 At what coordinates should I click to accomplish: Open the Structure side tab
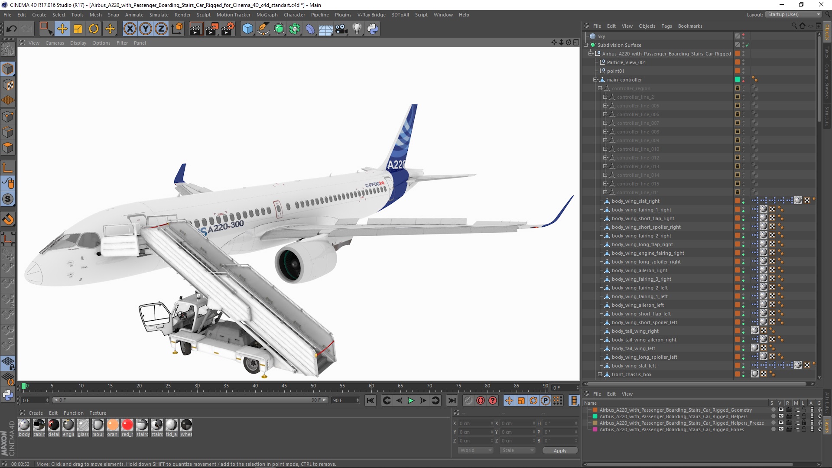point(827,116)
